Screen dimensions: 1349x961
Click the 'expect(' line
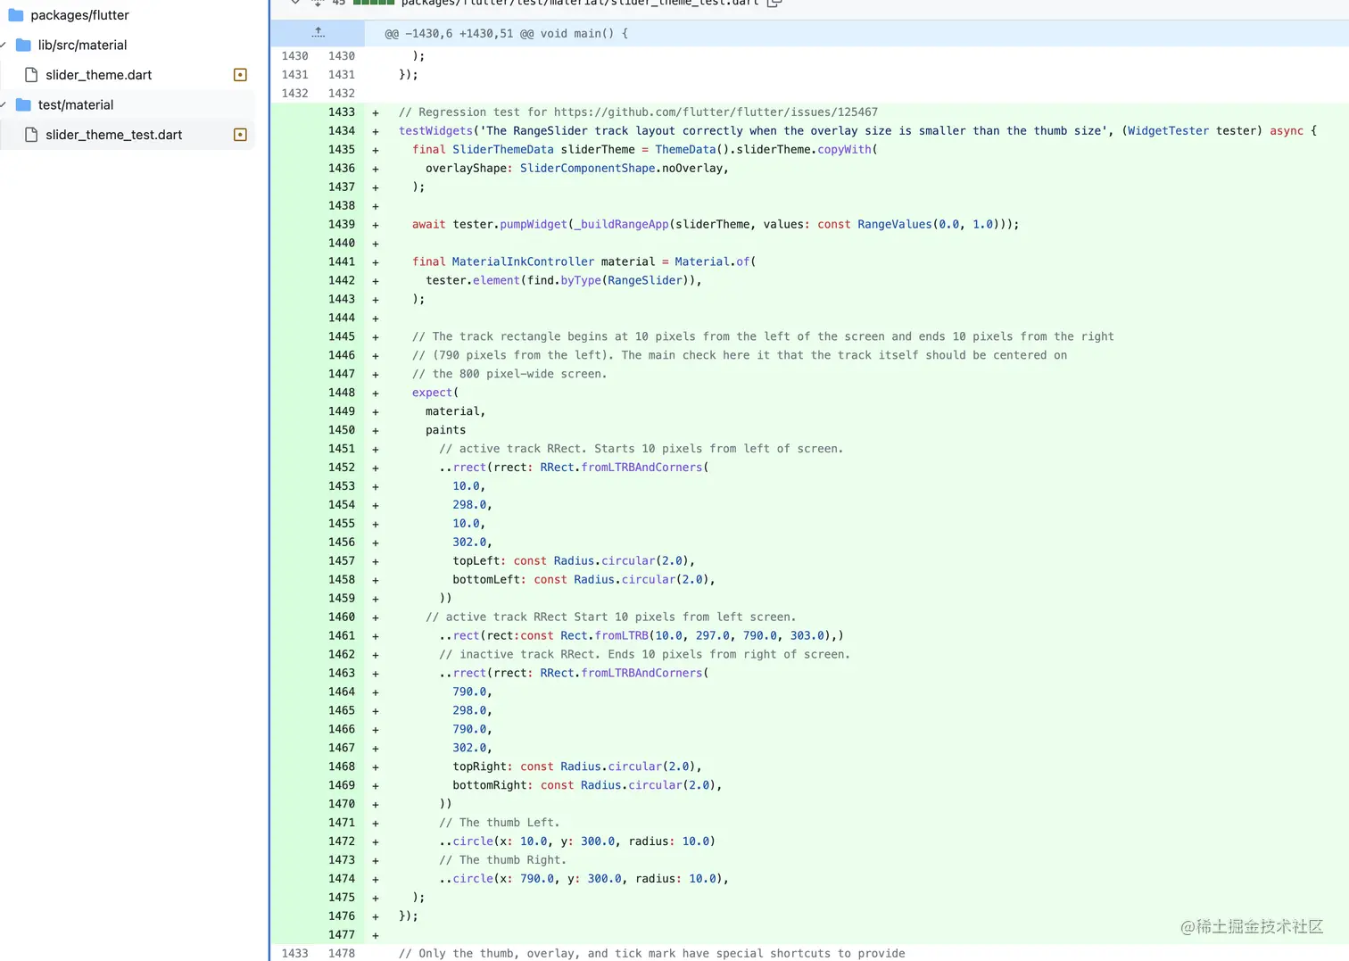coord(435,393)
